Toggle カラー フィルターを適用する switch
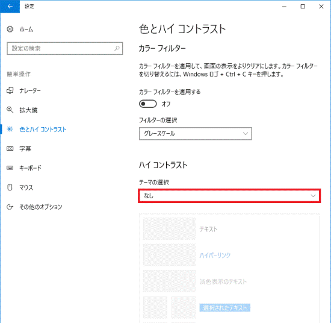Viewport: 331px width, 323px height. click(148, 104)
